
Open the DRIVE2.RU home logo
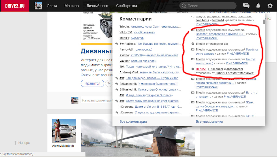point(15,6)
